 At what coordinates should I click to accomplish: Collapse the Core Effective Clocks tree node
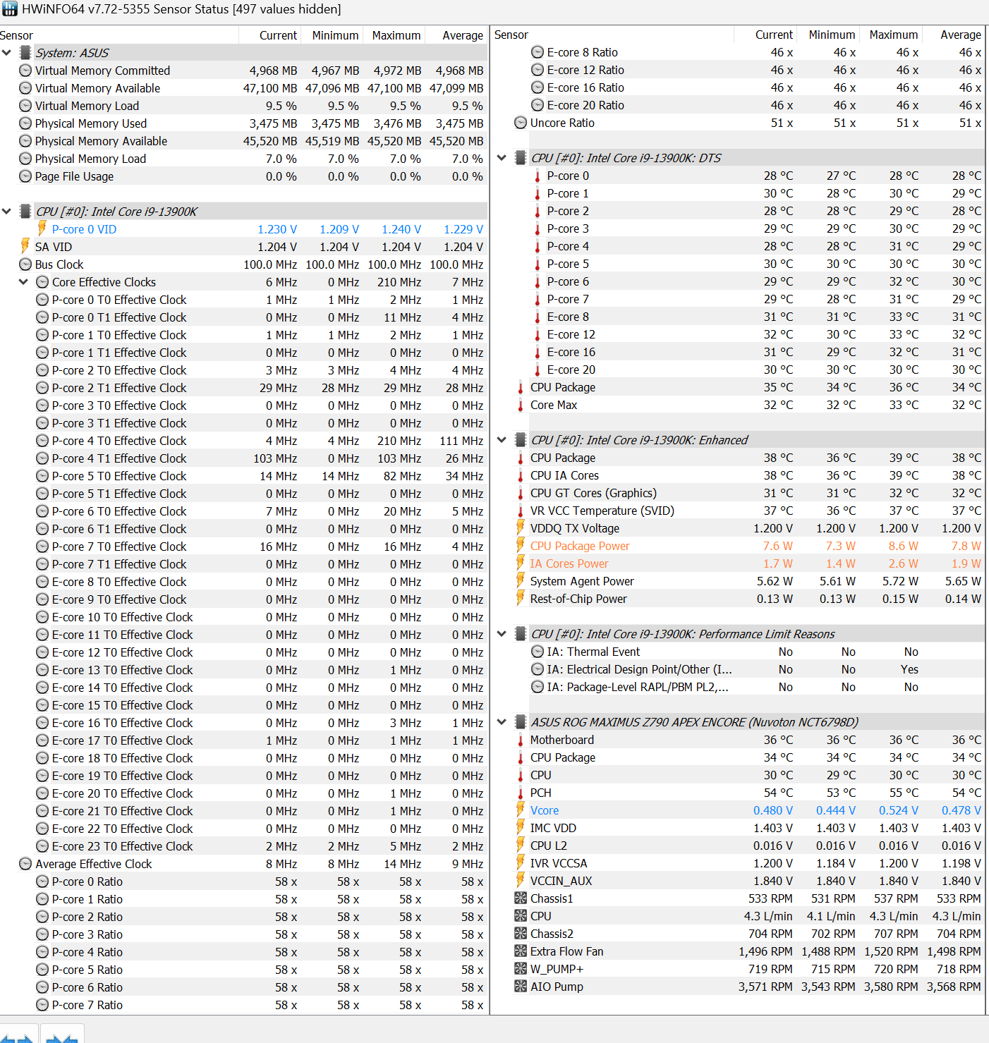tap(24, 282)
